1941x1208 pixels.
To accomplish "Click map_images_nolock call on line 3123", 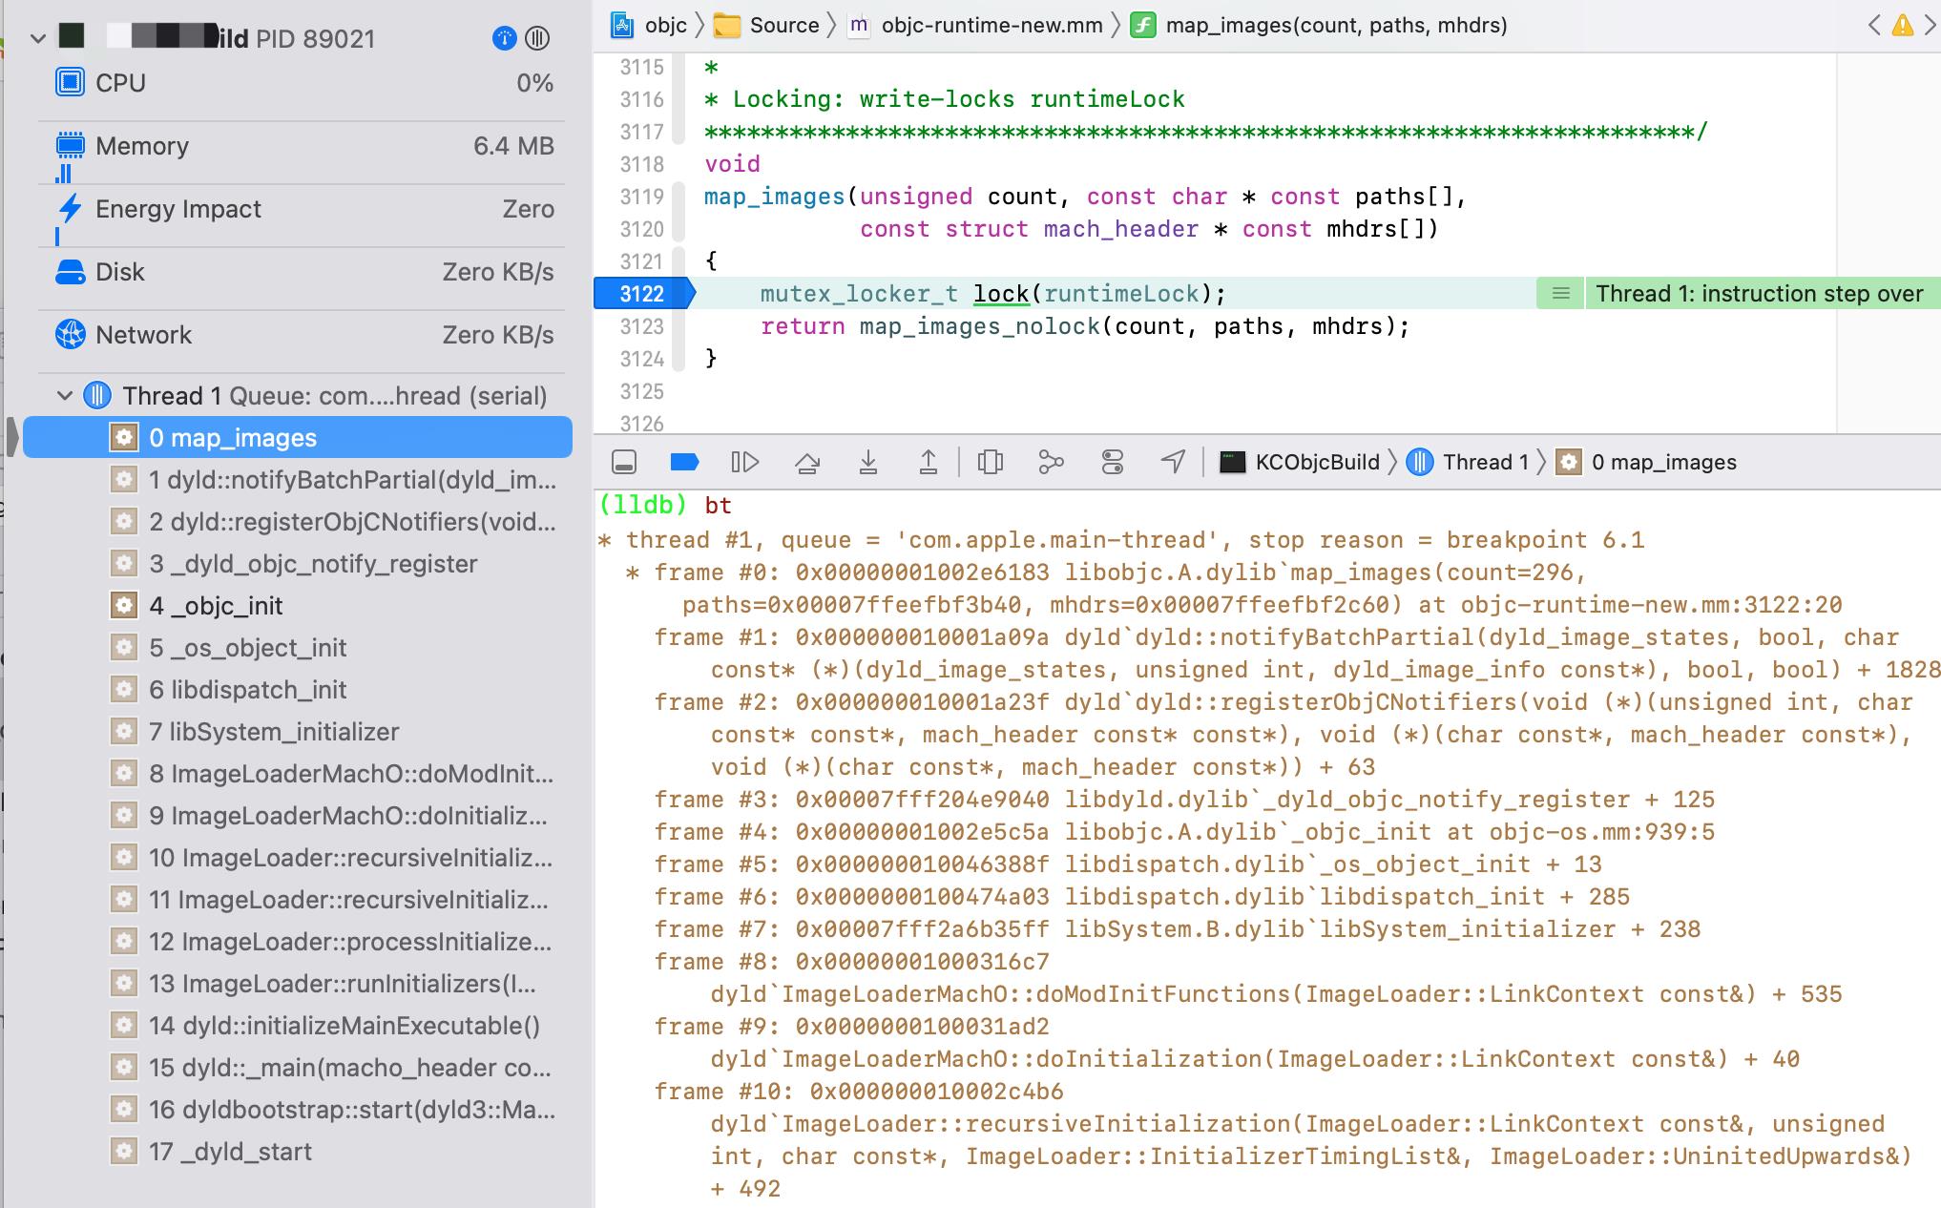I will pos(980,326).
